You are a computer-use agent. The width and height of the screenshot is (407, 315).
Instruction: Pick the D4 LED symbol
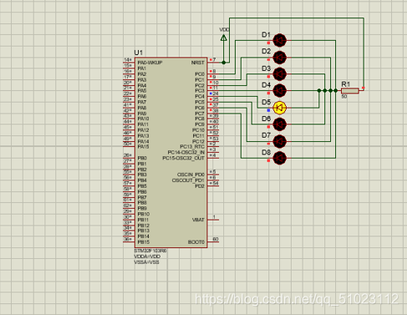point(279,91)
